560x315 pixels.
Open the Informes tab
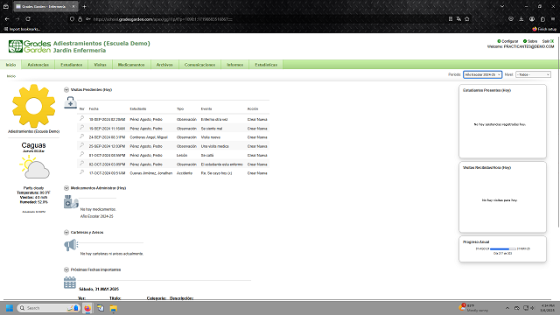click(x=235, y=65)
